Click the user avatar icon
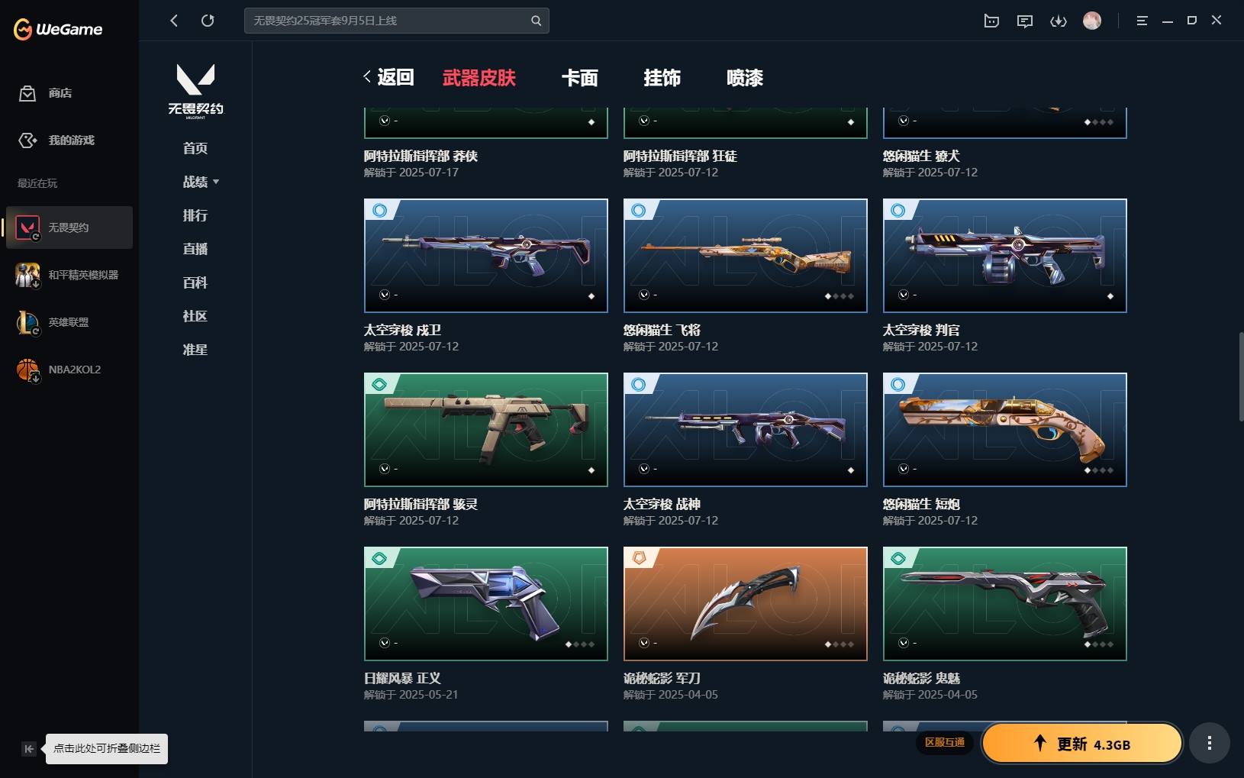 pos(1092,21)
